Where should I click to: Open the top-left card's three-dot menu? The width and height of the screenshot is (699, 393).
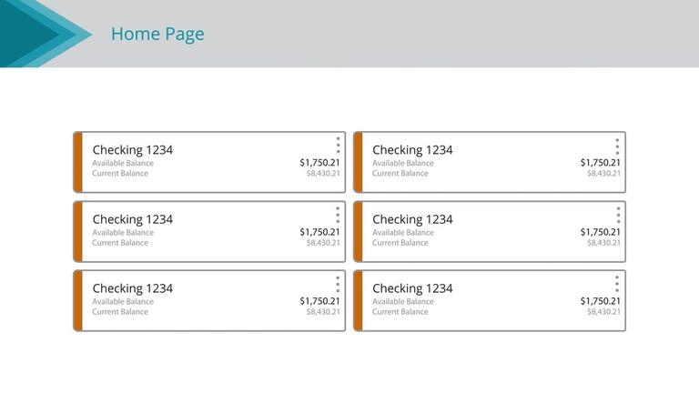tap(338, 146)
